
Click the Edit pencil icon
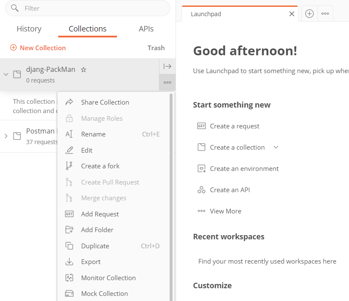pyautogui.click(x=69, y=150)
